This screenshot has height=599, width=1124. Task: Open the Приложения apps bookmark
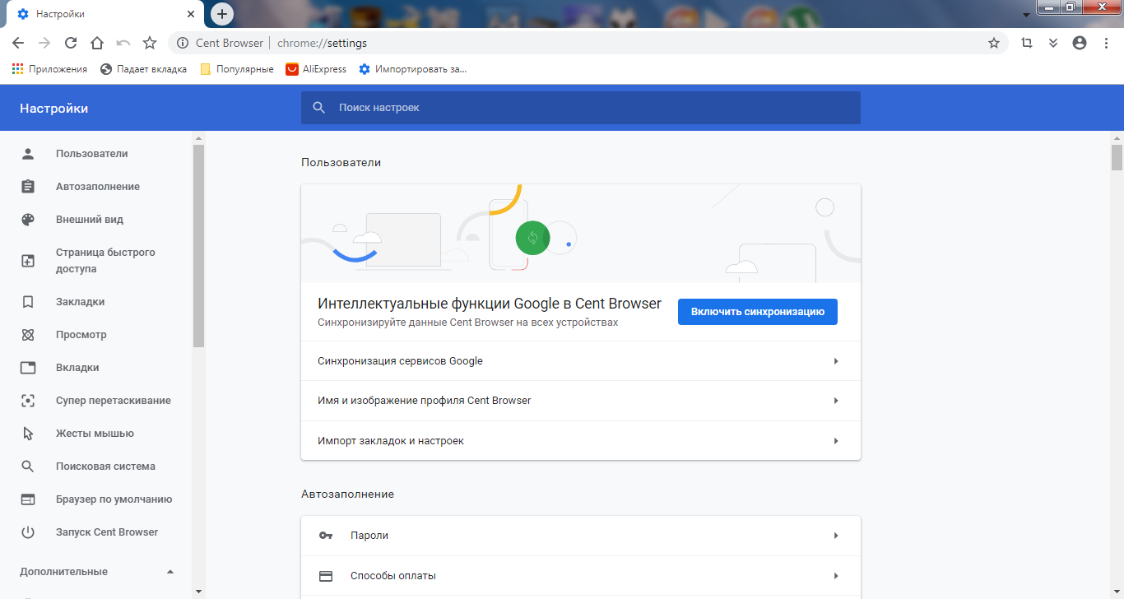(x=49, y=69)
